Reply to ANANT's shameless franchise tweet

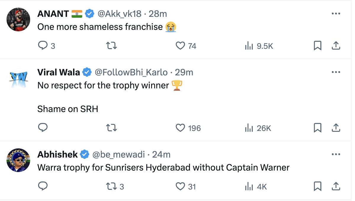point(43,46)
